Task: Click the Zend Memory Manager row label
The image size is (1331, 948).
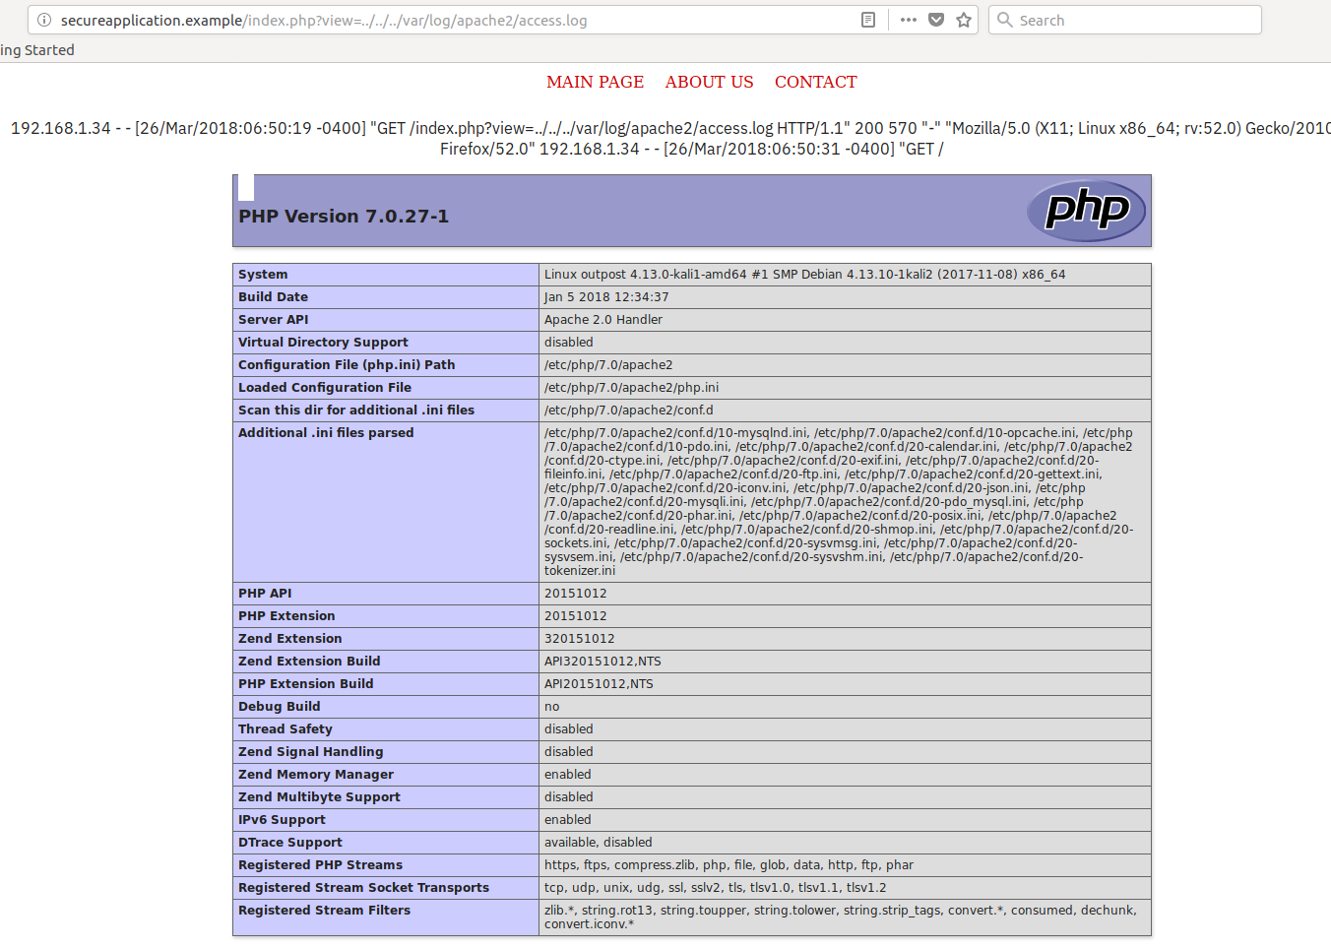Action: click(x=315, y=775)
